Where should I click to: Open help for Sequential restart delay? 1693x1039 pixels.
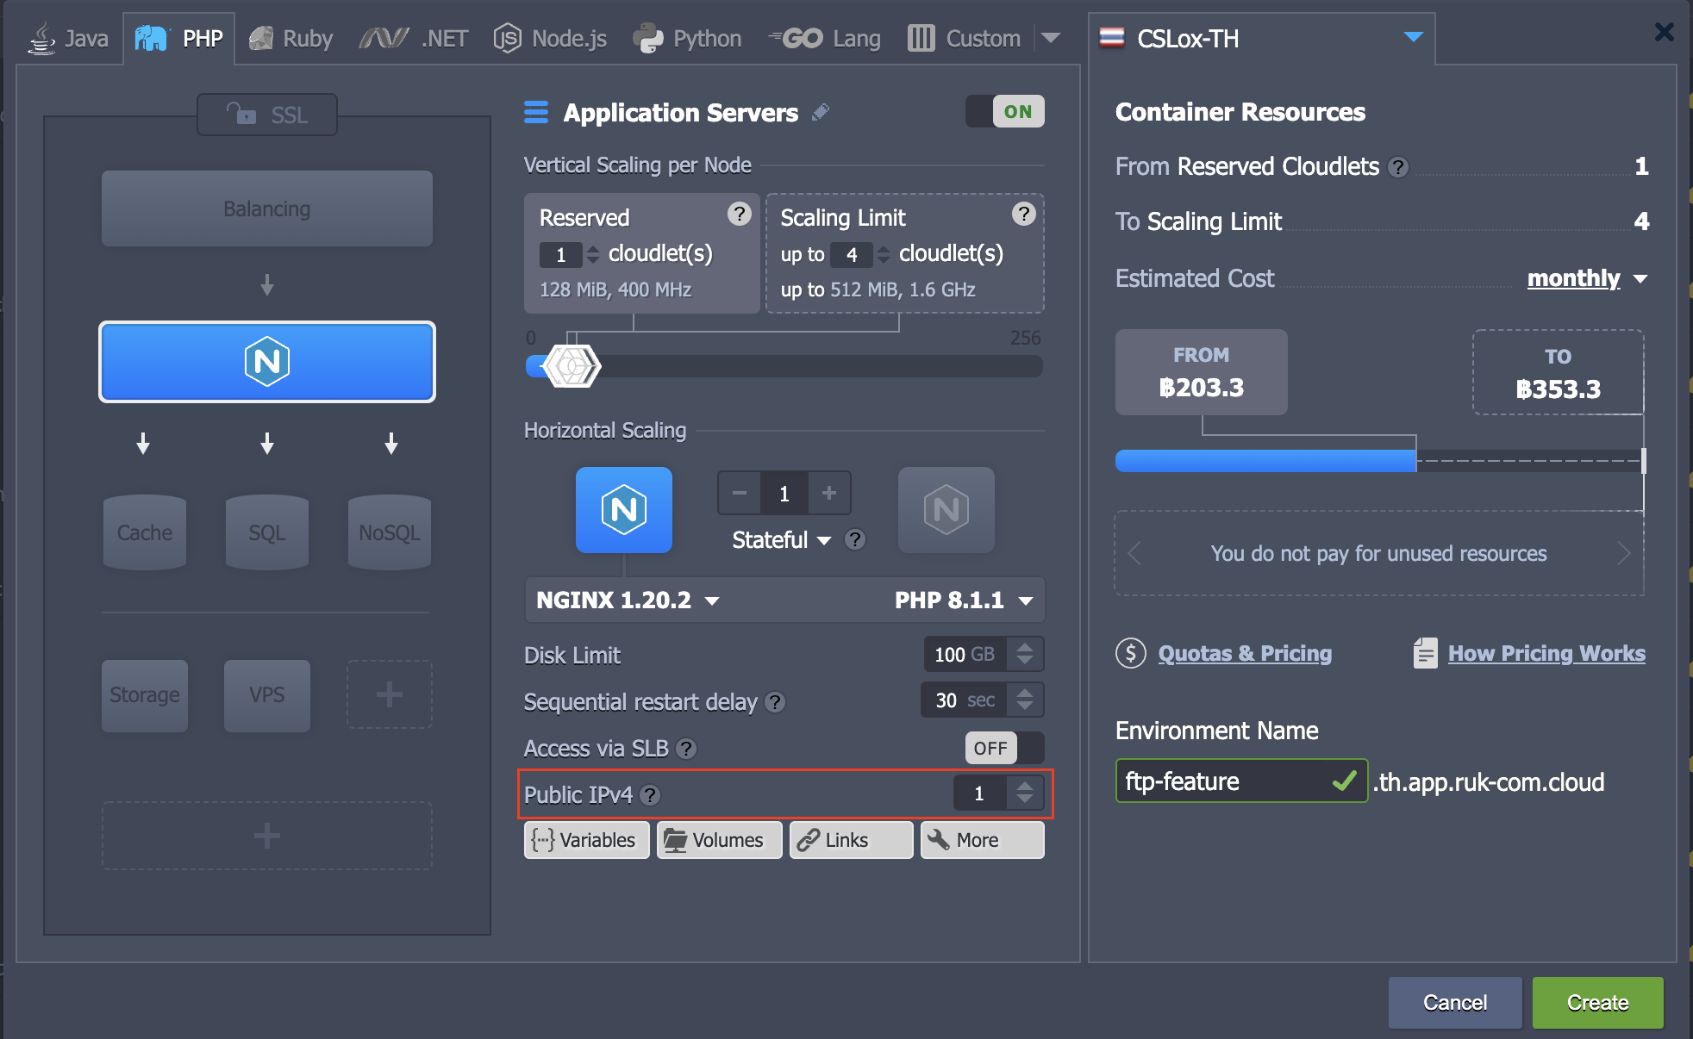[775, 702]
